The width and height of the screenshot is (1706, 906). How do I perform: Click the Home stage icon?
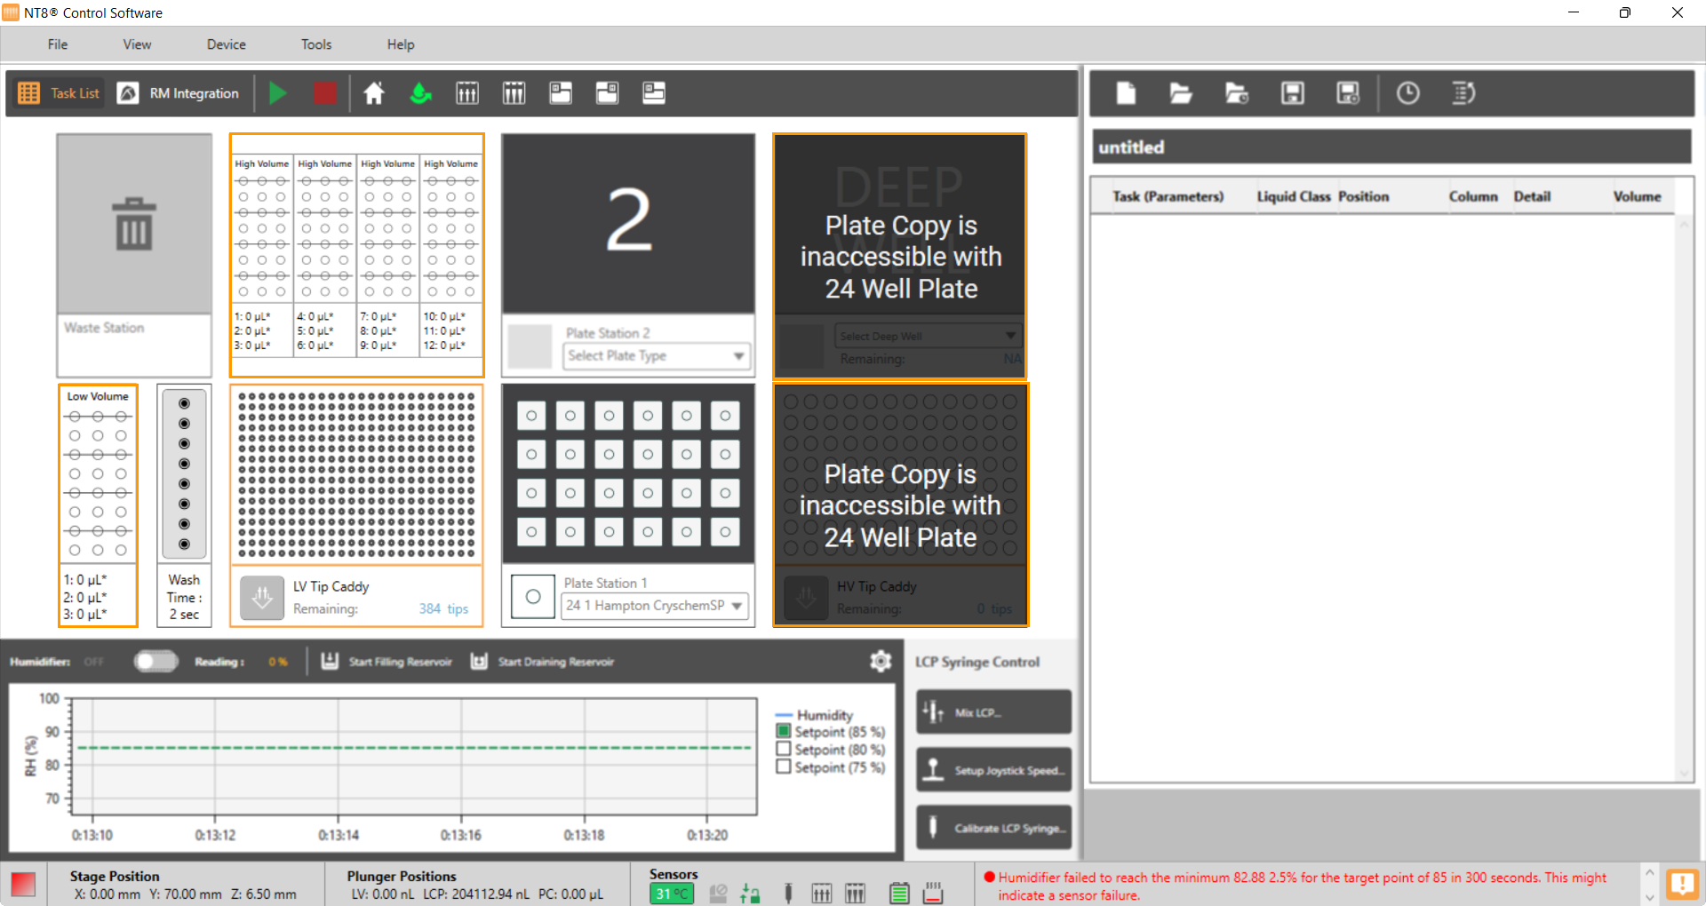(x=374, y=93)
